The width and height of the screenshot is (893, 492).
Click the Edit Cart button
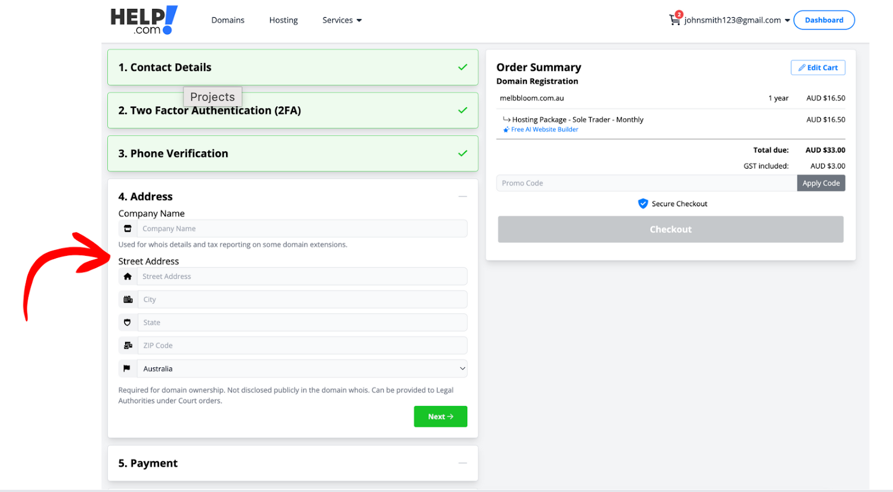818,68
